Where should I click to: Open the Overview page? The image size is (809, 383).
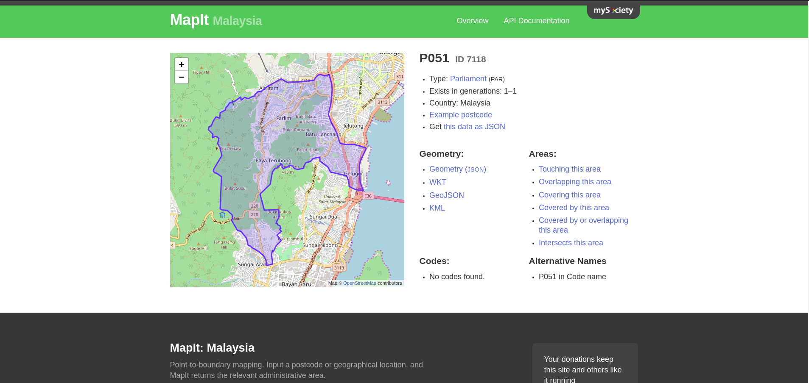point(472,21)
